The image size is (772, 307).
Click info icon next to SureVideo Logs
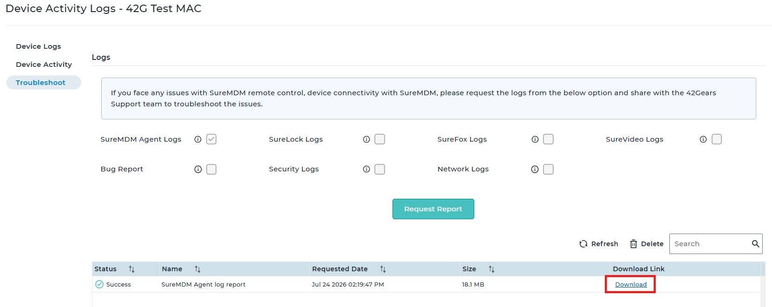(x=703, y=139)
